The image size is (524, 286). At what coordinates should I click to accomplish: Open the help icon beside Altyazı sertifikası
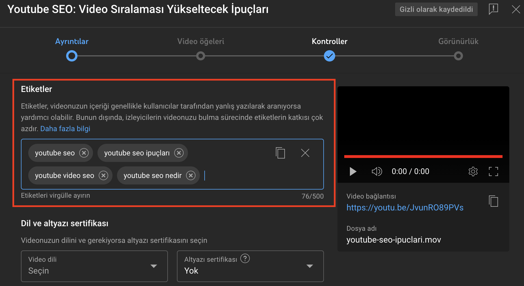pos(245,258)
